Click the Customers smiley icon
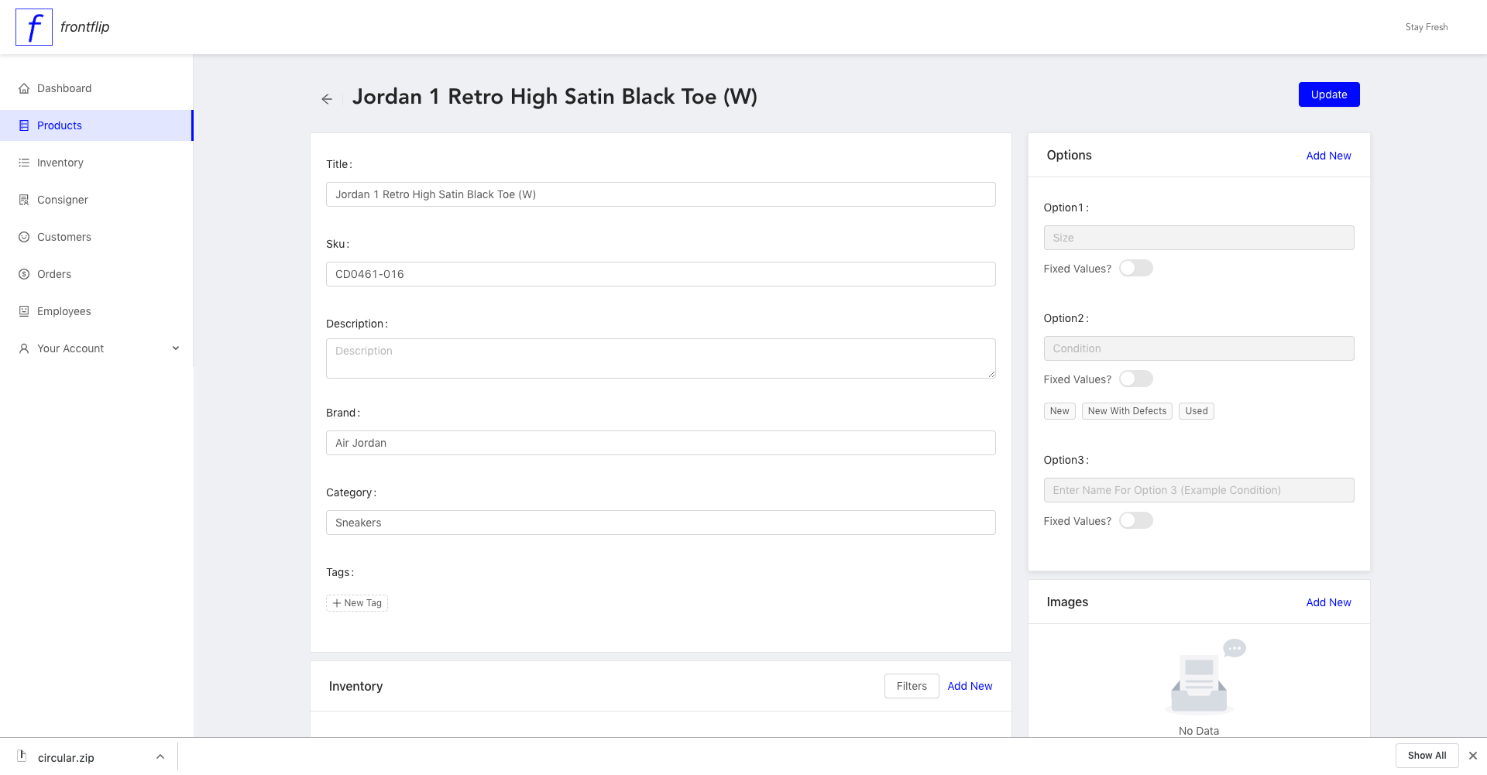This screenshot has width=1487, height=775. [24, 237]
